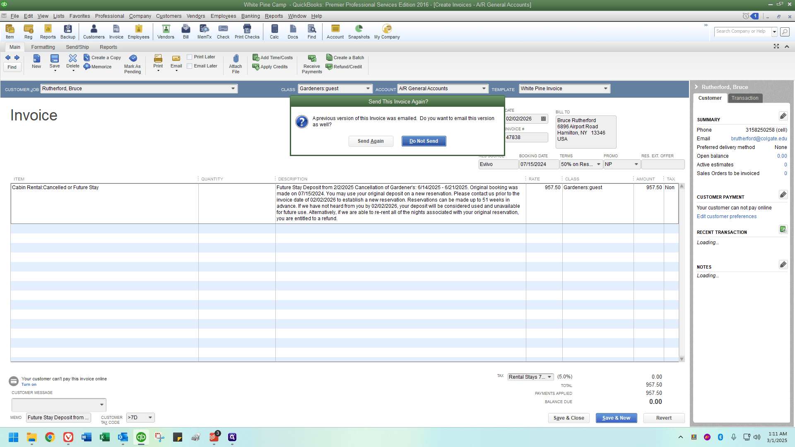
Task: Click the invoice number field
Action: coord(526,137)
